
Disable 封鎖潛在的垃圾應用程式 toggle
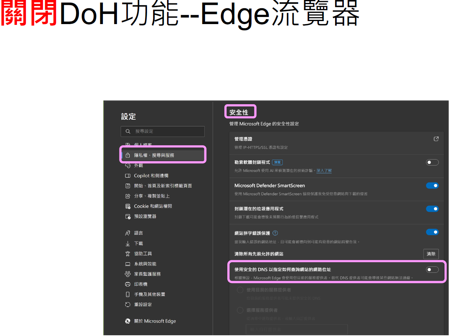tap(432, 209)
